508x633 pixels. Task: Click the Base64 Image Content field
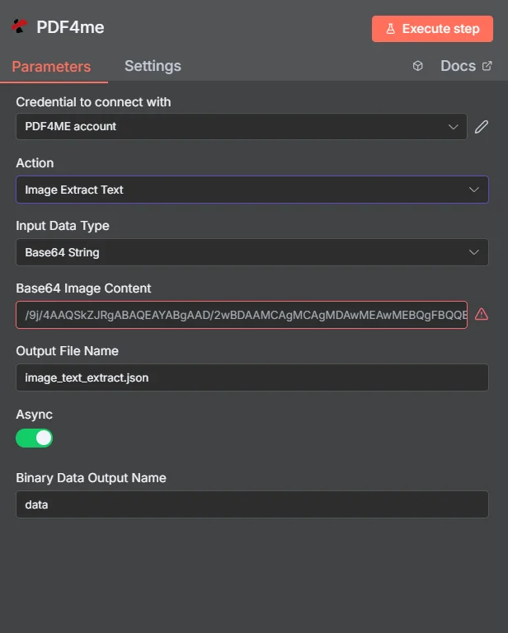pyautogui.click(x=242, y=315)
